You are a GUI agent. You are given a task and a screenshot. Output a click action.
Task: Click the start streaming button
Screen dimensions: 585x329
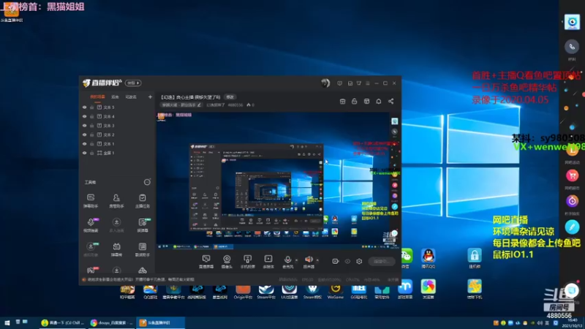tap(382, 261)
